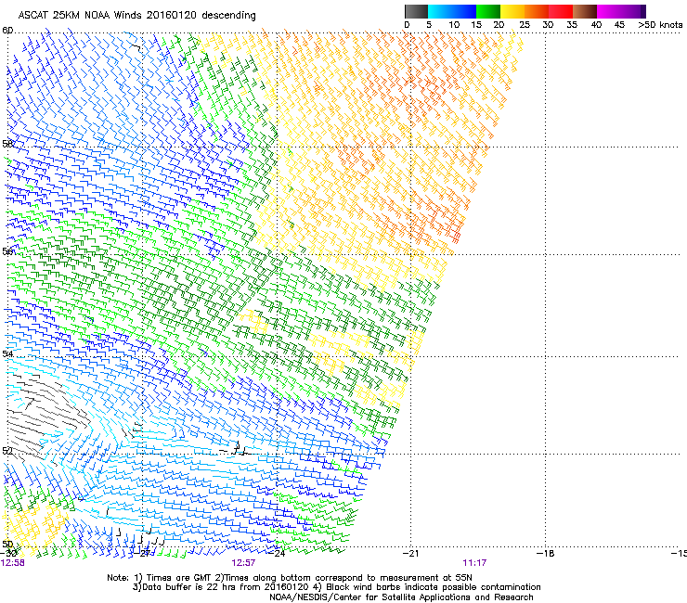Click the purple time stamp '12:57'
The height and width of the screenshot is (603, 687).
point(243,563)
